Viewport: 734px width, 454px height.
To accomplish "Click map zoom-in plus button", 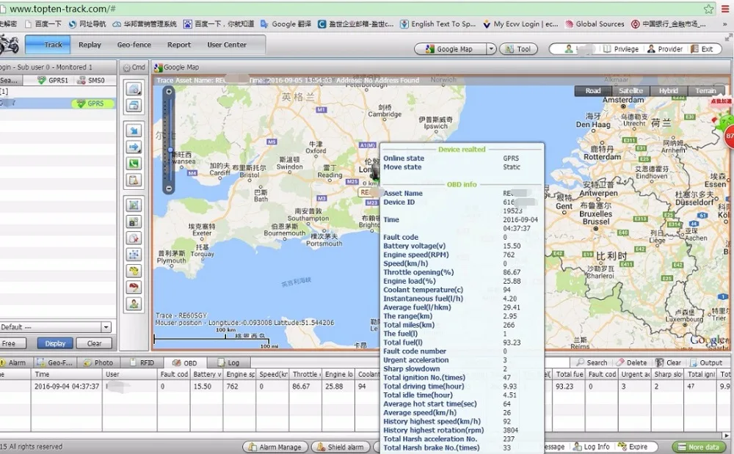I will (x=169, y=92).
